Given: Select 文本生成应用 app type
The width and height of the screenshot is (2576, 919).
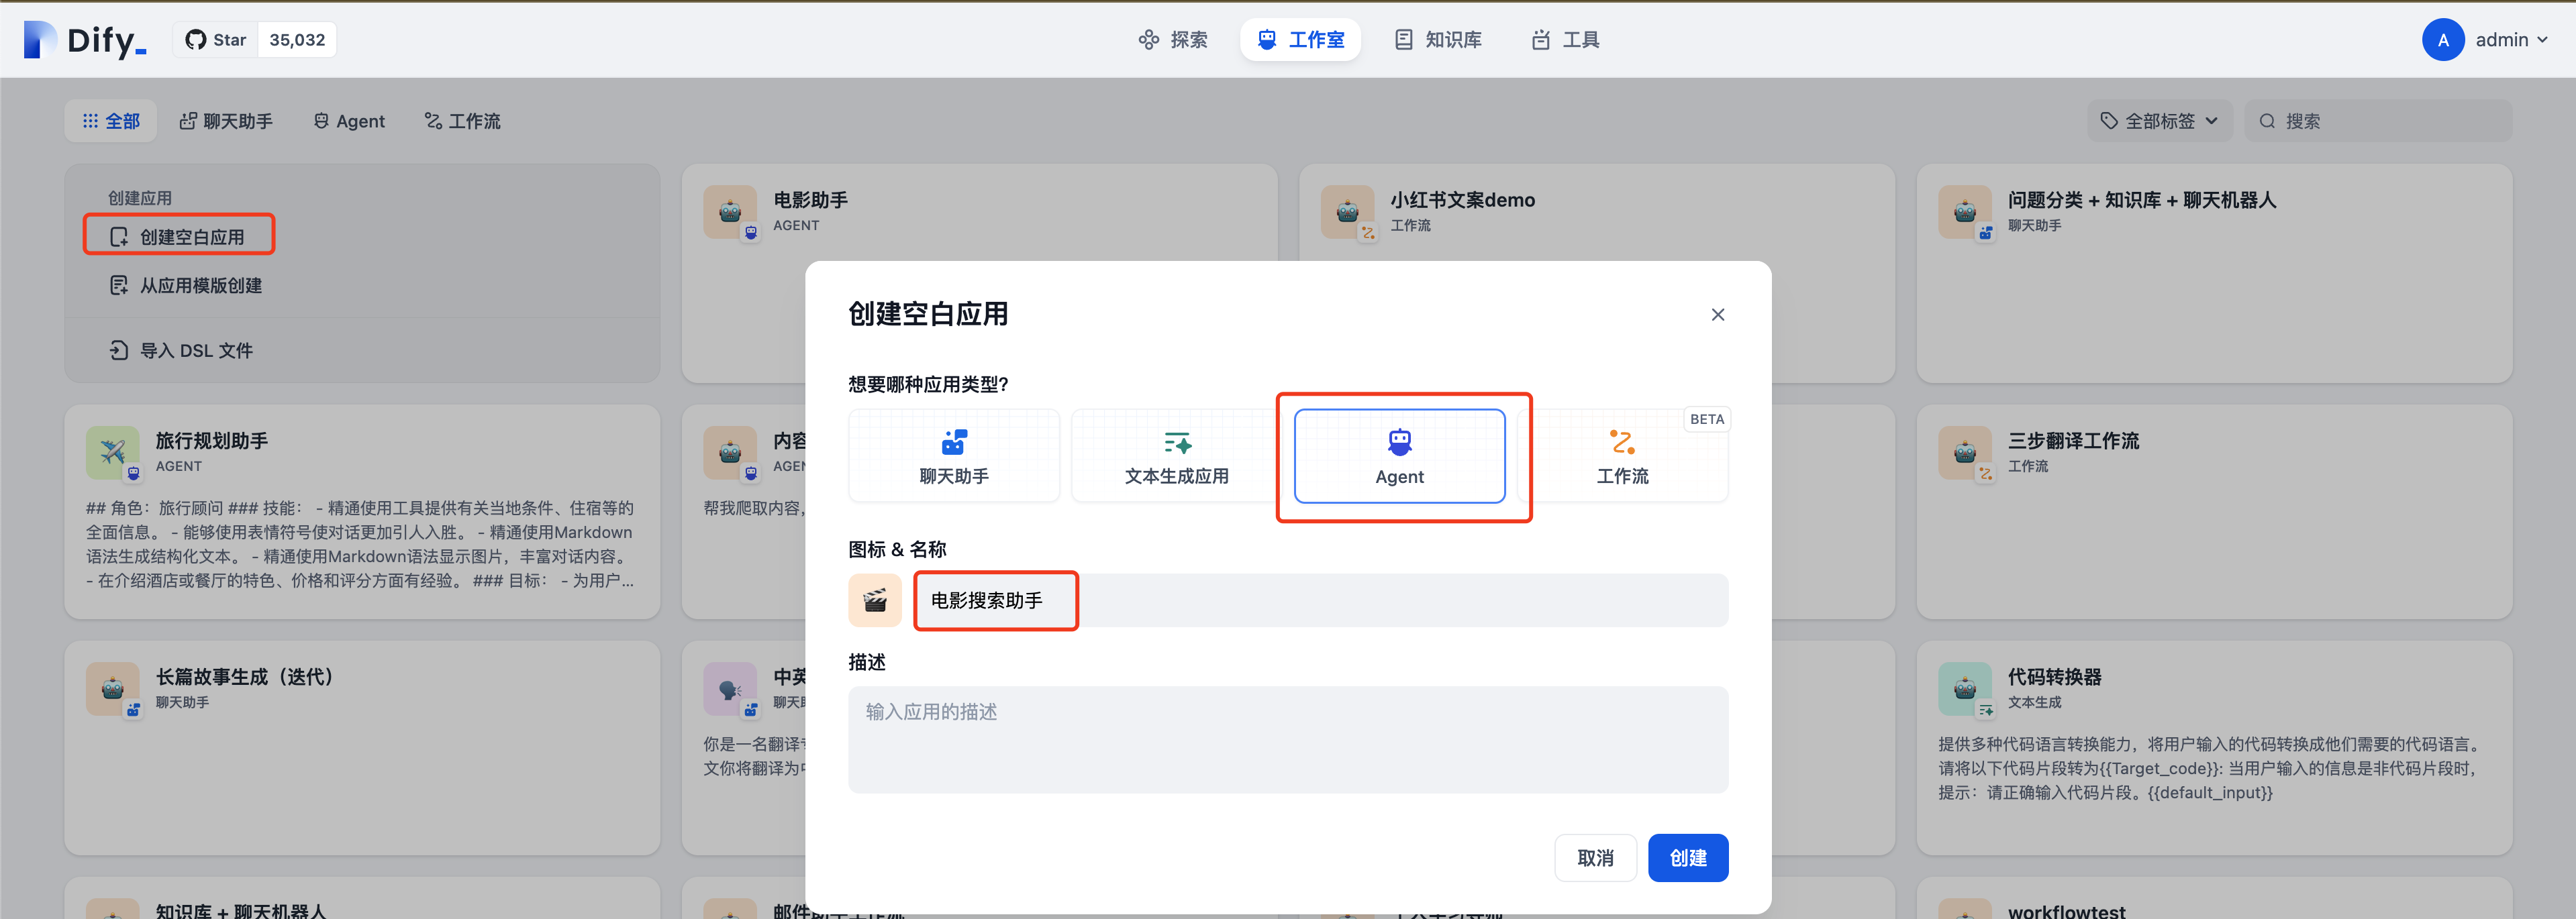Looking at the screenshot, I should (1176, 455).
